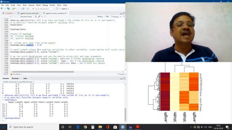The height and width of the screenshot is (130, 232).
Task: Switch to the Jobs tab
Action: click(x=25, y=78)
